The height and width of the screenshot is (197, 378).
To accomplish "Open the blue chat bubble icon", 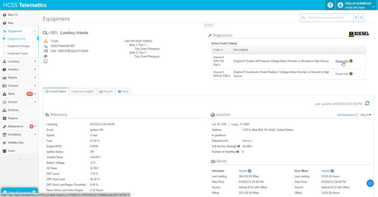I will click(x=370, y=183).
